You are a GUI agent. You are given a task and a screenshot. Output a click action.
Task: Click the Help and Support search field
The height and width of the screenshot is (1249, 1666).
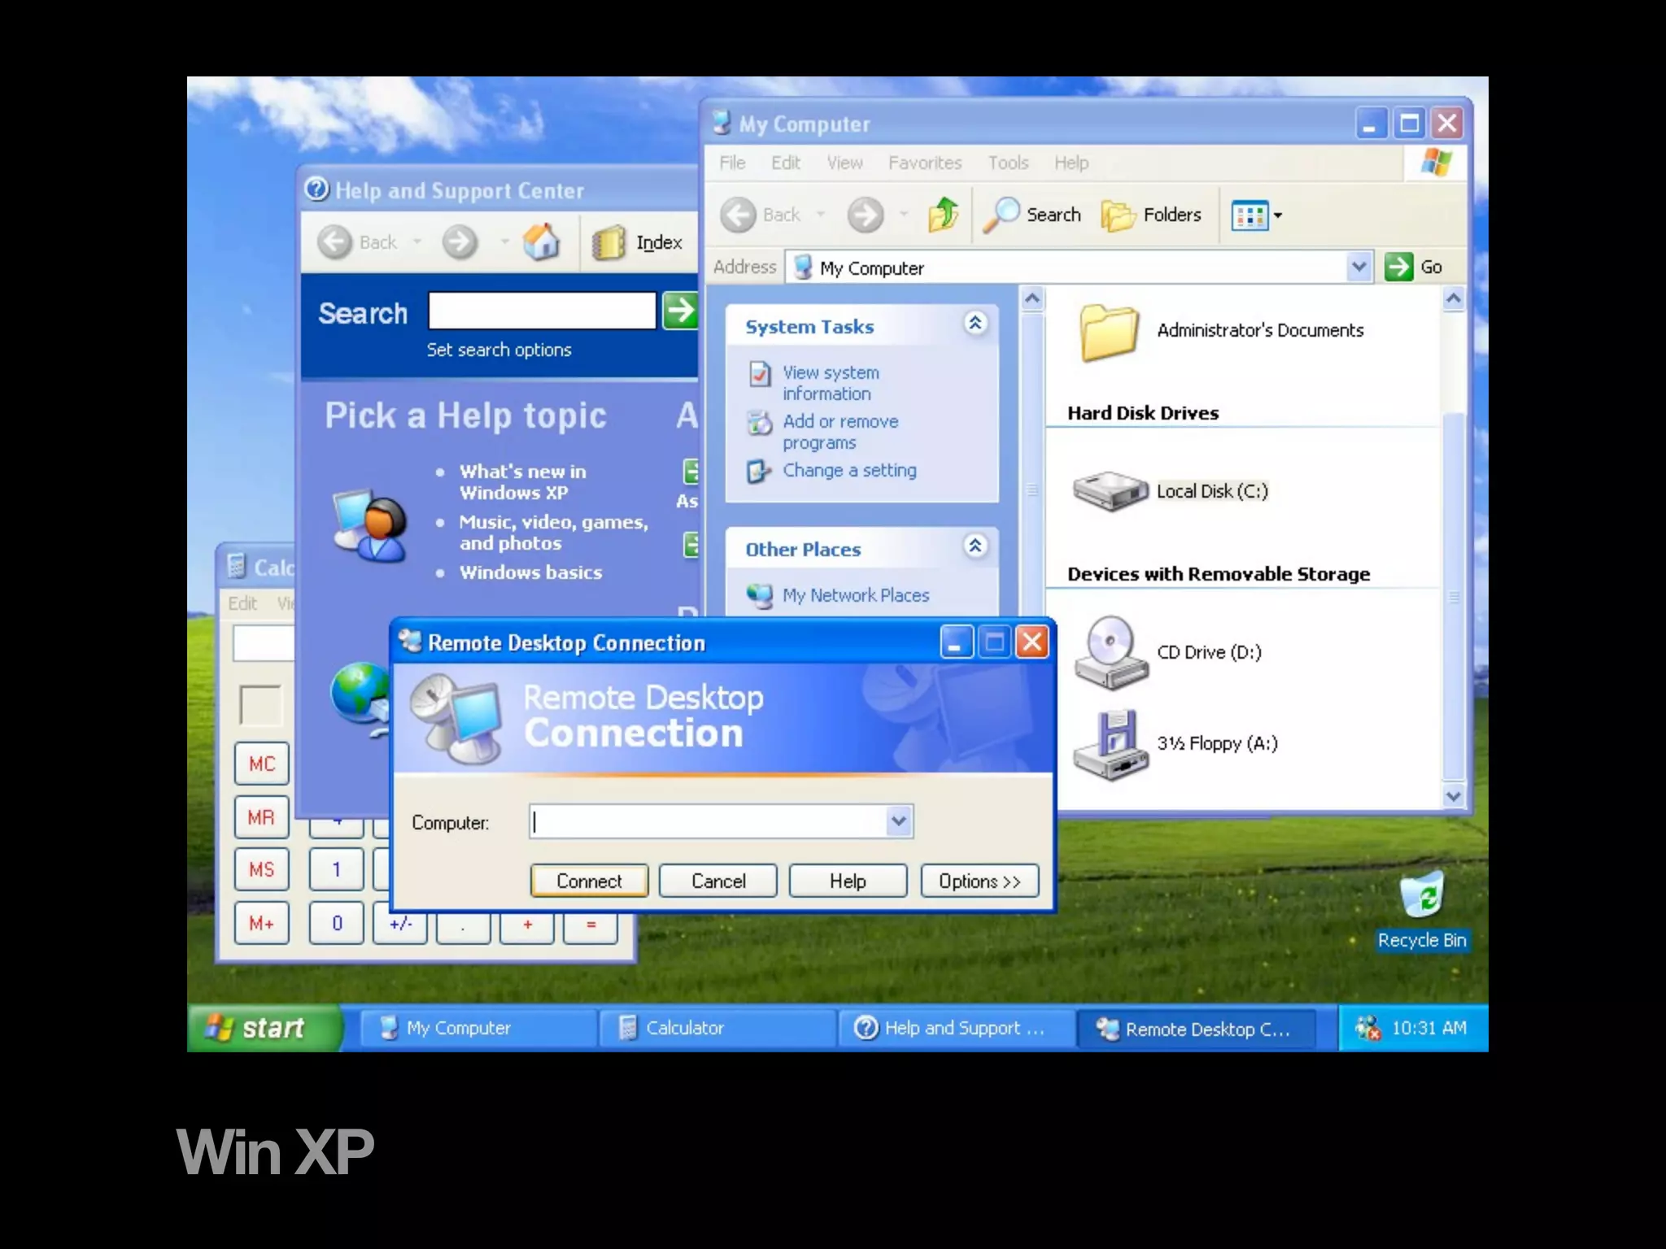(x=542, y=311)
